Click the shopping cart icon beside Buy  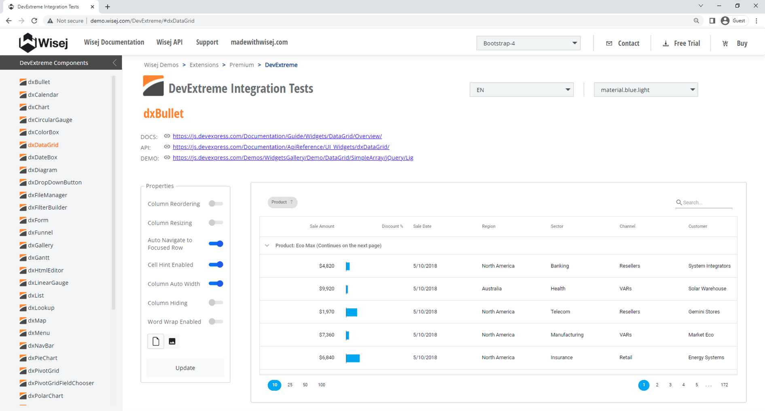coord(725,43)
